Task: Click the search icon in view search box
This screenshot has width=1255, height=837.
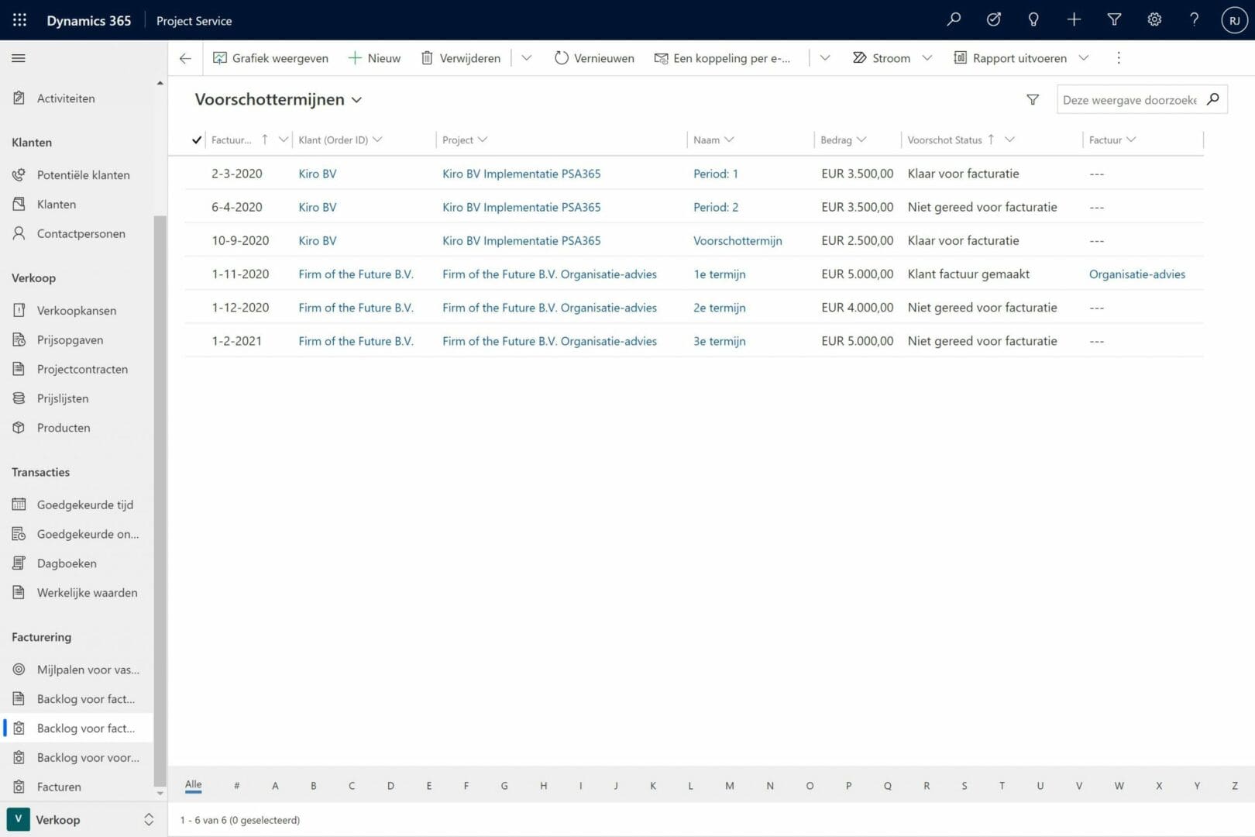Action: (x=1213, y=99)
